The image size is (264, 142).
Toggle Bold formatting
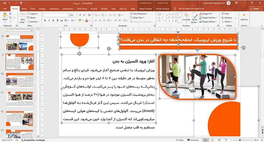coord(45,20)
